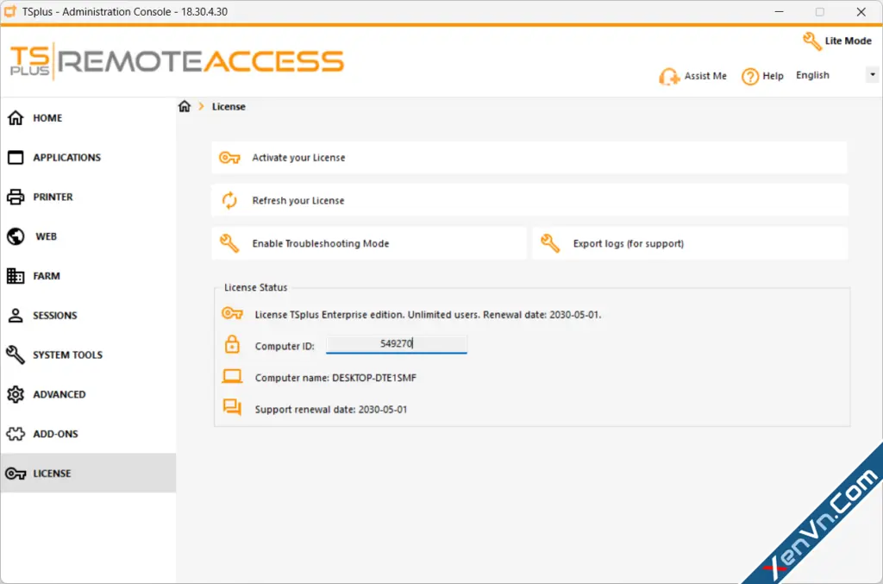Click the chat icon beside Support renewal date
This screenshot has height=584, width=883.
(232, 407)
